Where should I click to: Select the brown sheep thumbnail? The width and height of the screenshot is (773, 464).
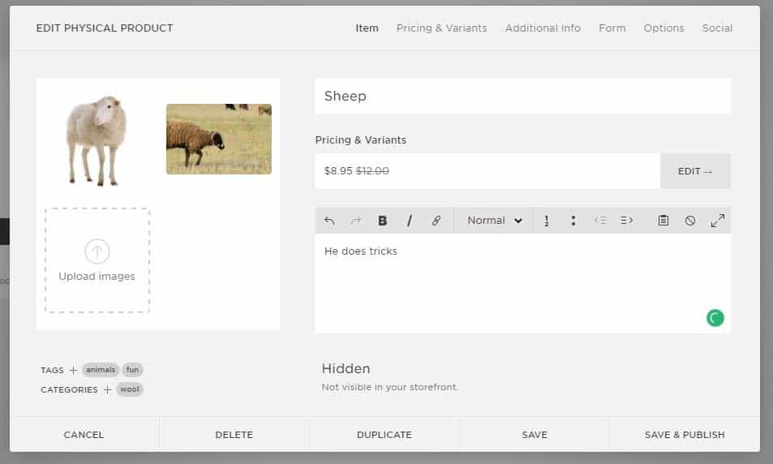click(x=219, y=139)
